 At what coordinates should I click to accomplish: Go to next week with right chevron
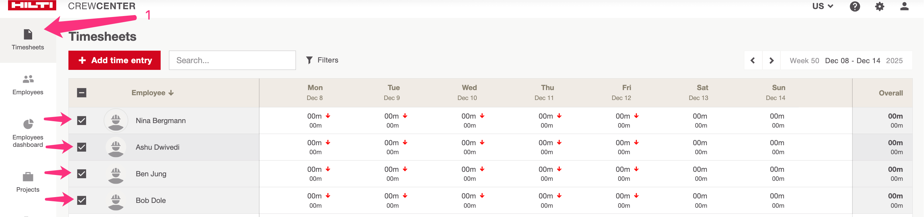[771, 61]
